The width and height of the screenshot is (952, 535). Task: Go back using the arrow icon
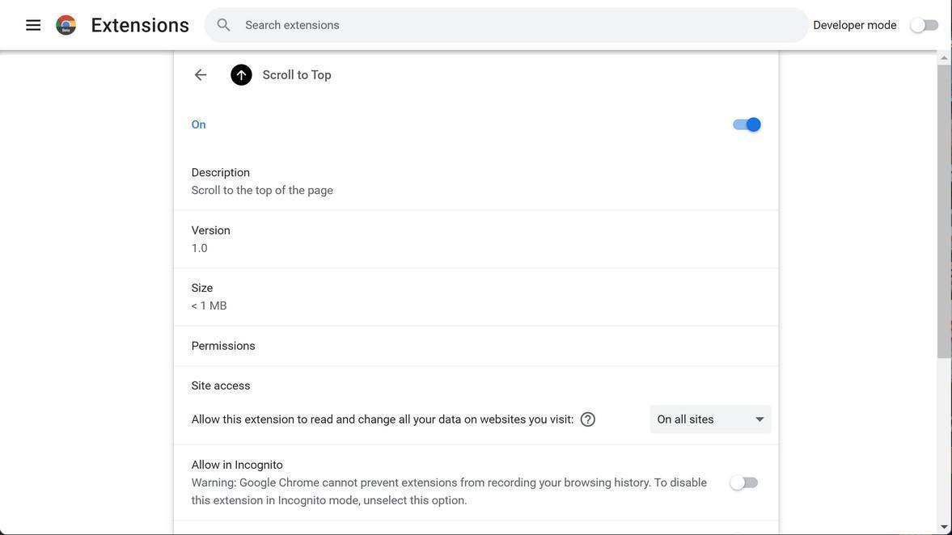tap(201, 75)
